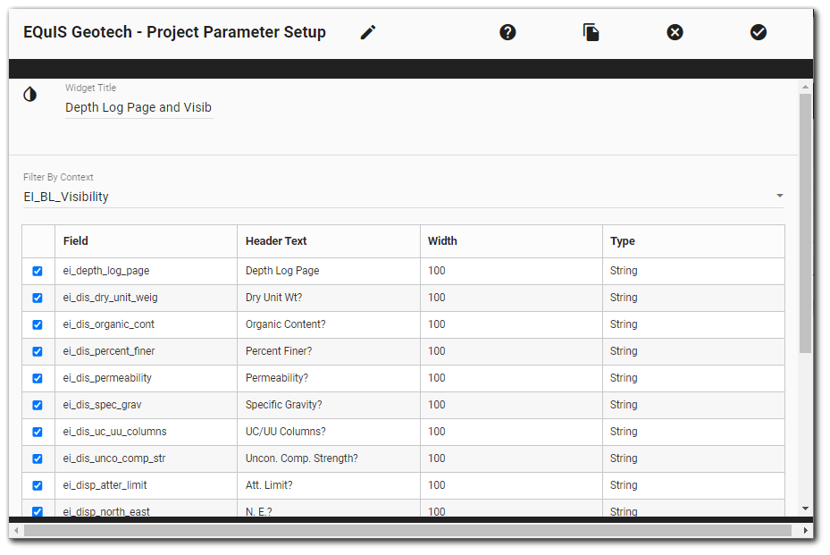Click the copy widget icon

tap(591, 31)
